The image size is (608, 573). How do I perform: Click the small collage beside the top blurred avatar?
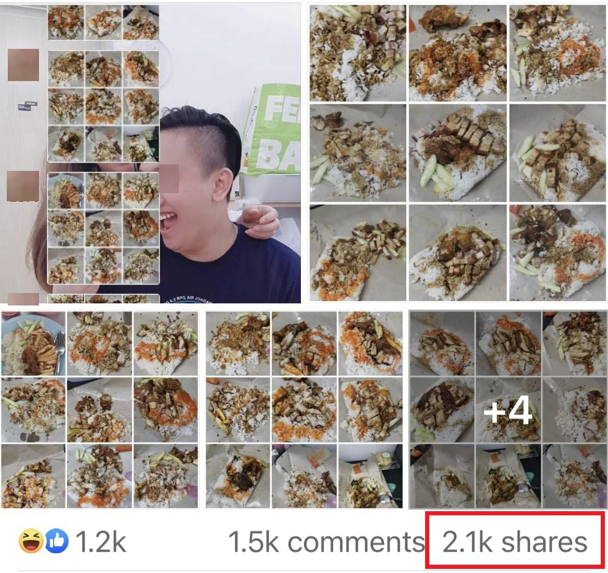(x=103, y=106)
